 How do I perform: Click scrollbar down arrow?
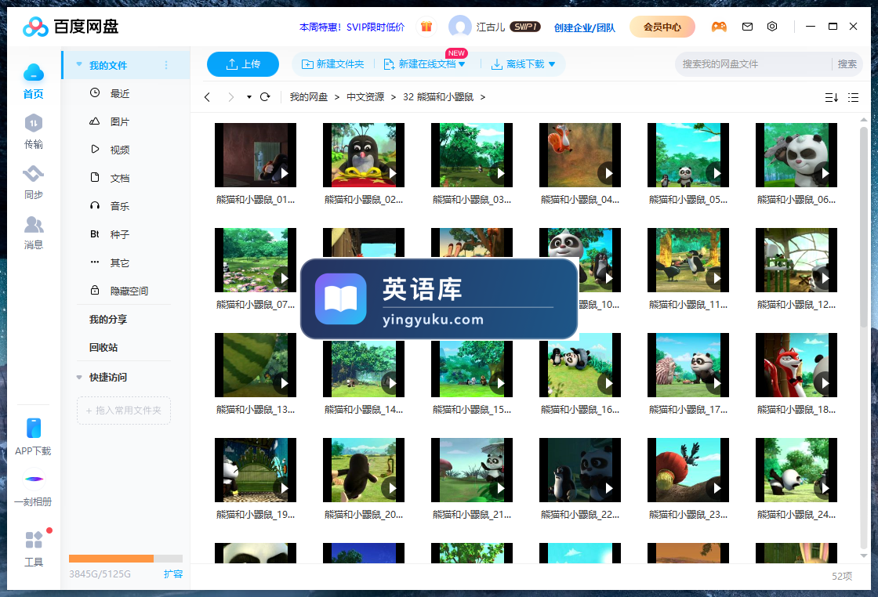[x=863, y=556]
